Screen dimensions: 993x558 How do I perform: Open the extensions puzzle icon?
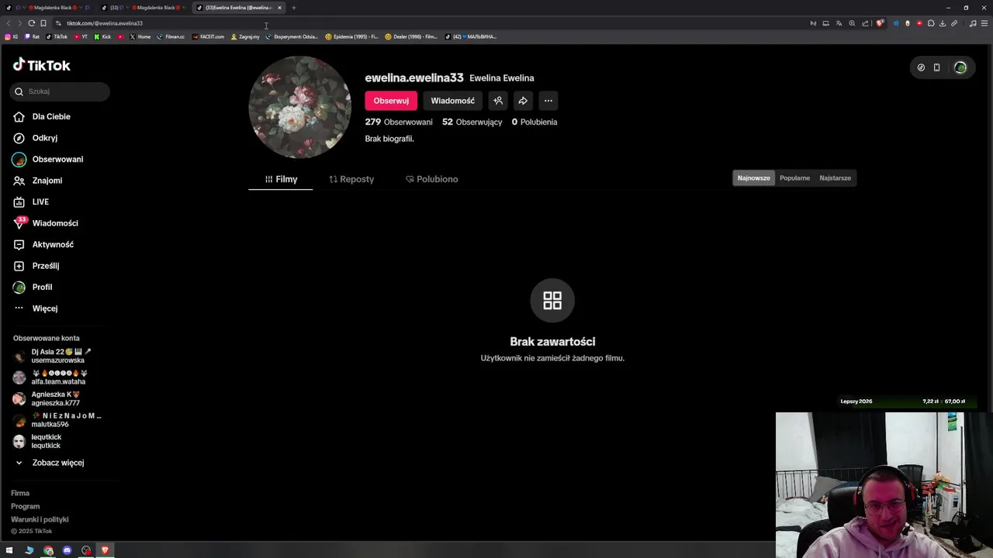click(x=931, y=23)
